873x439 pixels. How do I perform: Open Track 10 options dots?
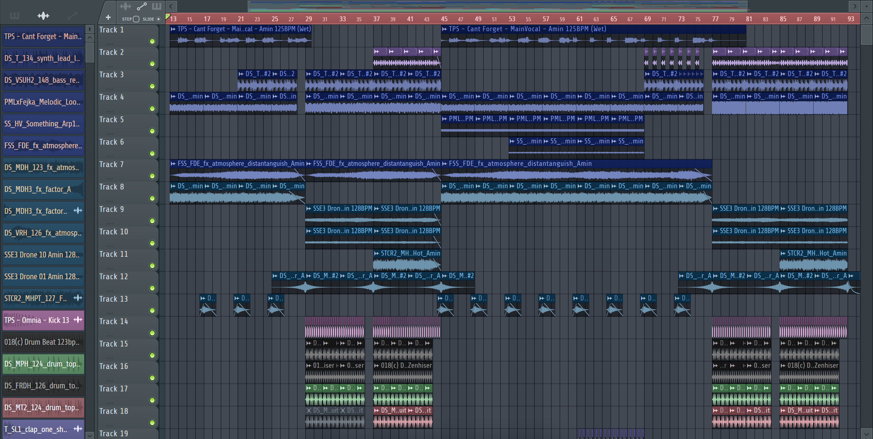[110, 246]
